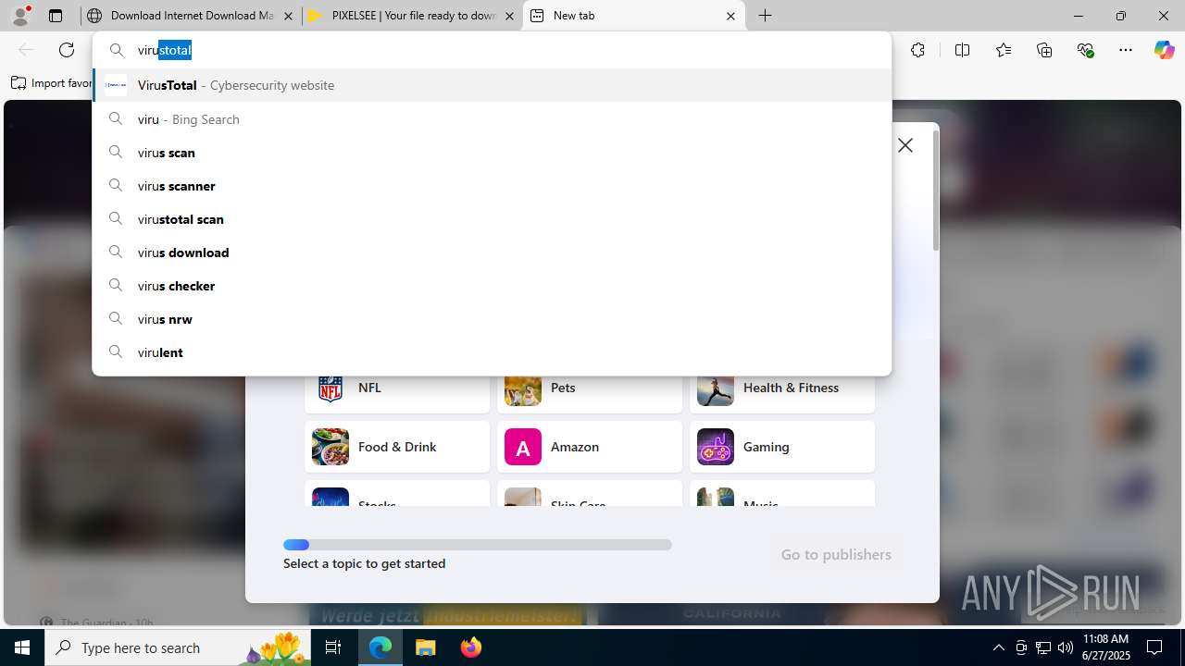The image size is (1185, 666).
Task: Click the taskbar clock showing 11:08 AM
Action: (x=1105, y=647)
